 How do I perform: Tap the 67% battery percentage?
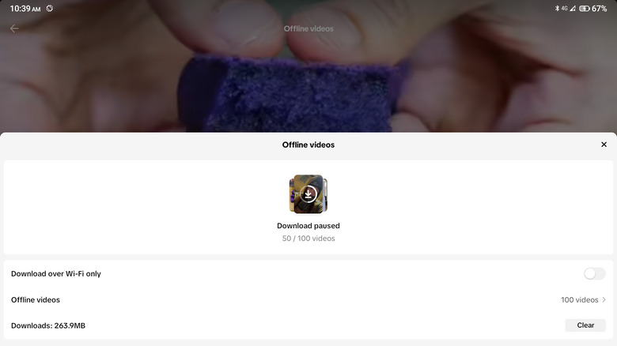pyautogui.click(x=599, y=8)
